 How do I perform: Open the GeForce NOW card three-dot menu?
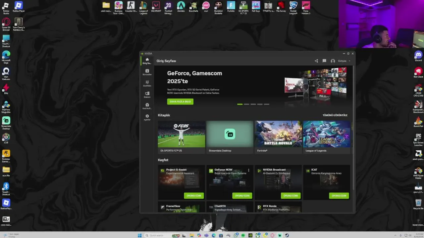[x=249, y=171]
